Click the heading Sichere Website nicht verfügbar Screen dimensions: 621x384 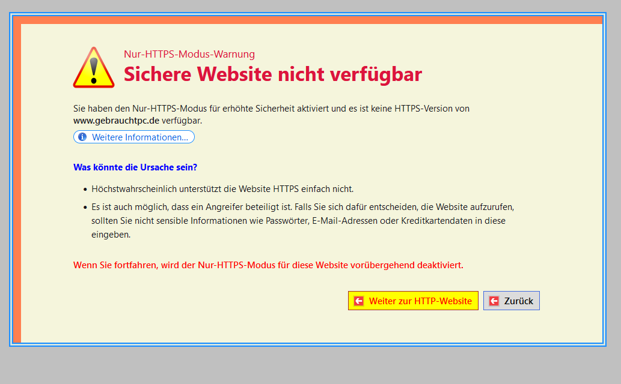pos(272,74)
